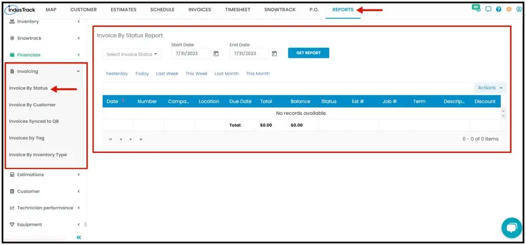Viewport: 526px width, 245px height.
Task: Expand the Snowtrack sidebar section
Action: tap(44, 38)
